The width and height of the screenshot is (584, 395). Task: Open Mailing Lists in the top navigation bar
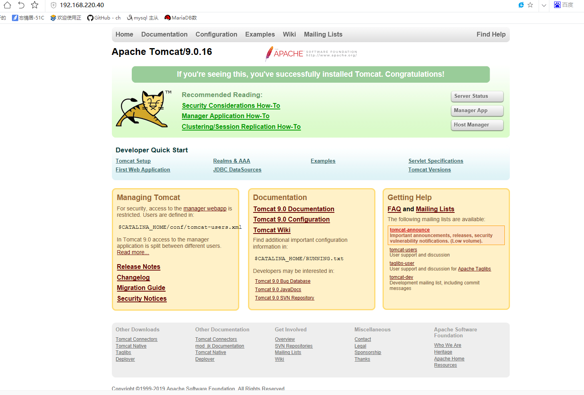coord(323,35)
